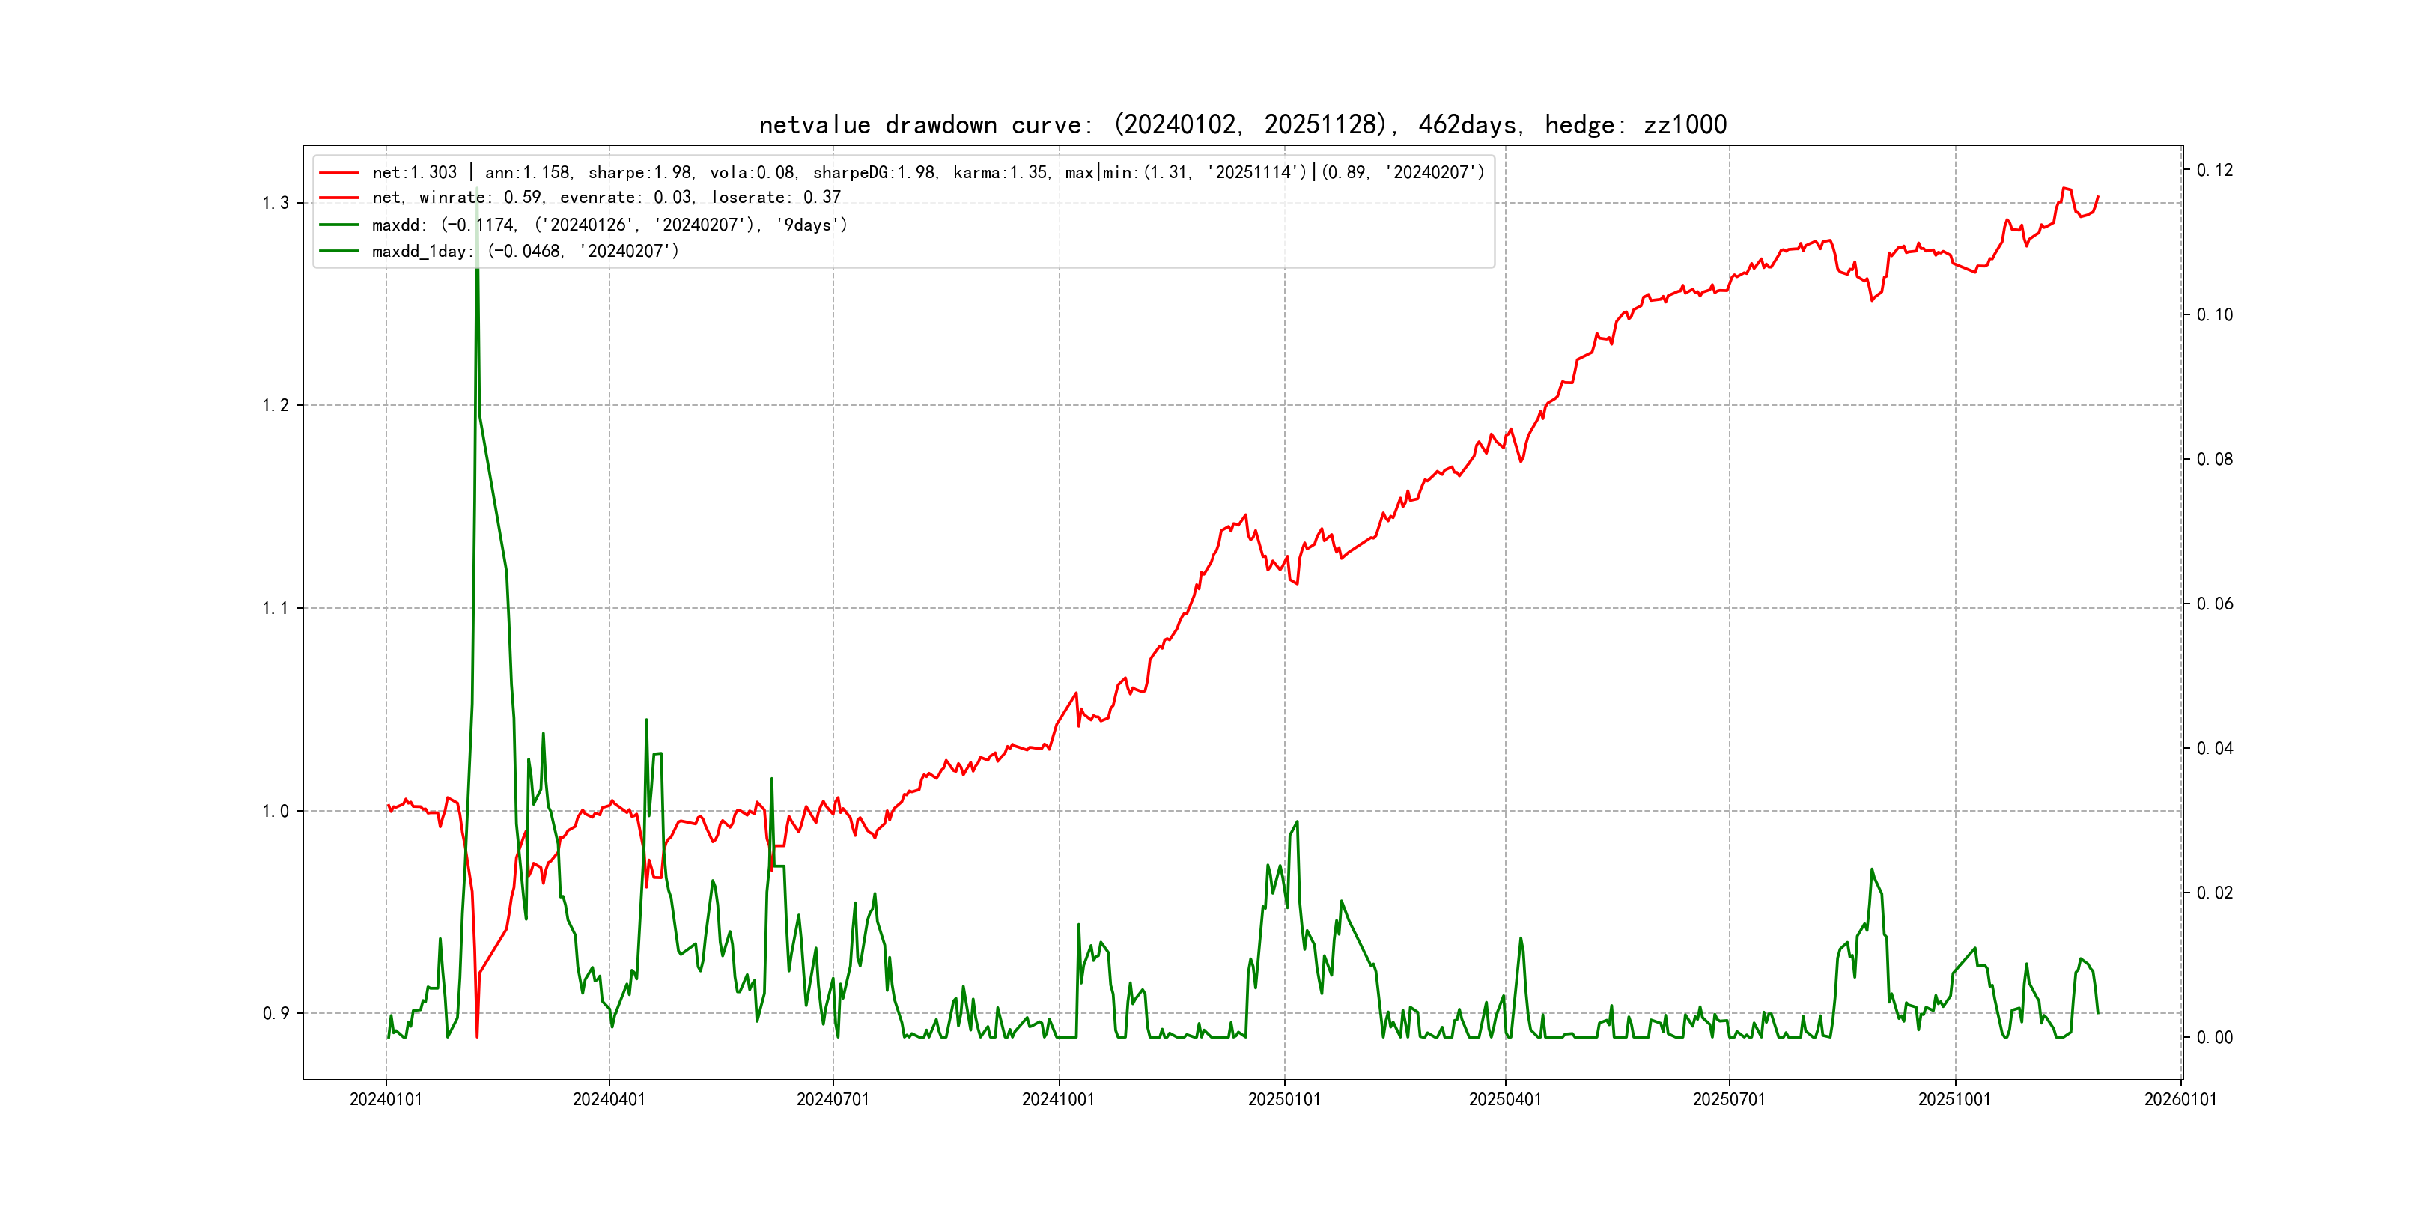Click the 20240401 x-axis date label
Image resolution: width=2426 pixels, height=1213 pixels.
point(609,1100)
